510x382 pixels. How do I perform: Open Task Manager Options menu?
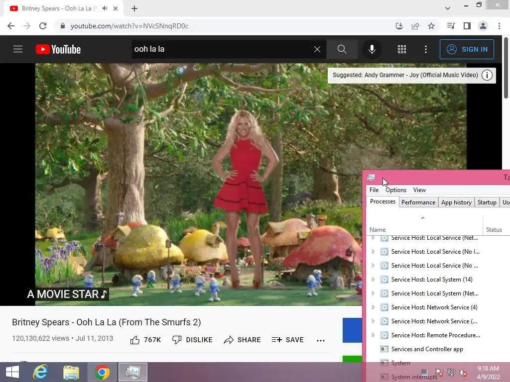pos(396,190)
